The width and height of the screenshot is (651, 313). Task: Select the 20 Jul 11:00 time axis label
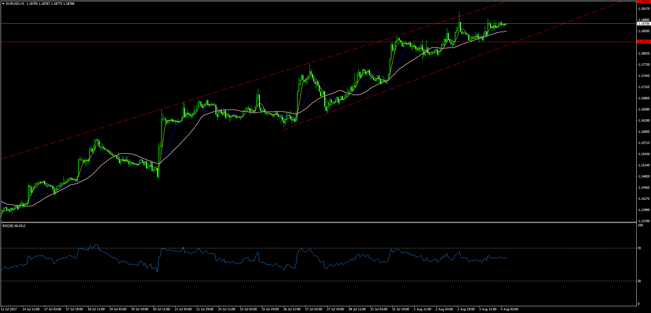coord(161,309)
